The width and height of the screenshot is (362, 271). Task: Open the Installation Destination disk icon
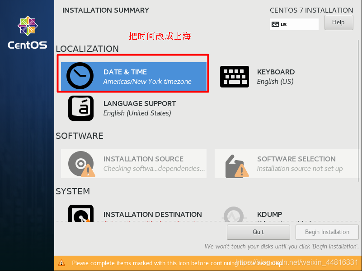click(81, 213)
